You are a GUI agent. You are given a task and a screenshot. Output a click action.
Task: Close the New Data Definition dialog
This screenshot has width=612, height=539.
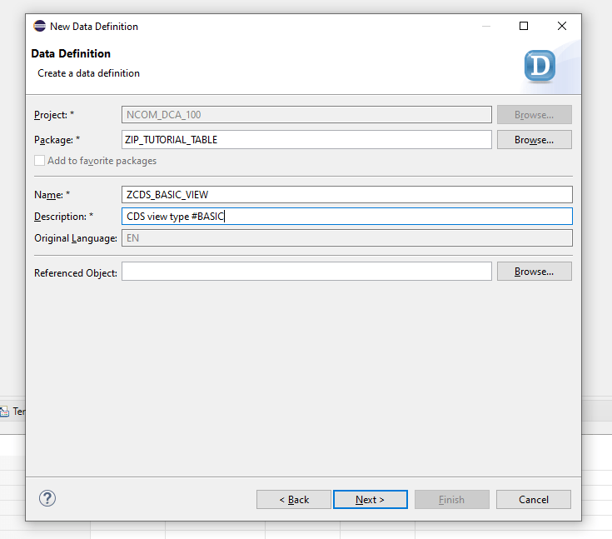[x=562, y=26]
